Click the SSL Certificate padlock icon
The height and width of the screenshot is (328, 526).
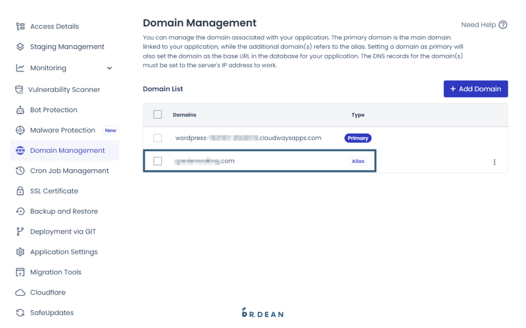pyautogui.click(x=20, y=191)
